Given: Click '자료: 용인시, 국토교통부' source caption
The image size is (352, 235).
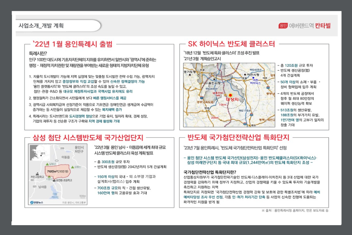Looking at the screenshot, I should tap(74, 203).
